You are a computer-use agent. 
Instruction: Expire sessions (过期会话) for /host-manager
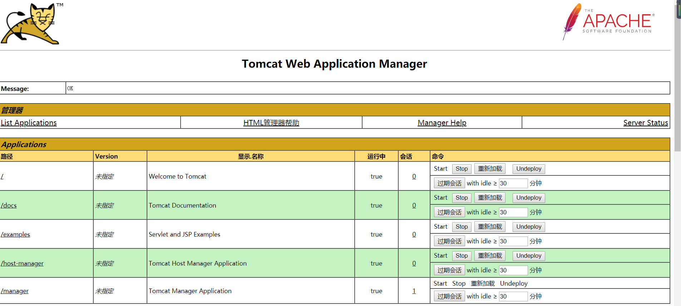tap(449, 270)
